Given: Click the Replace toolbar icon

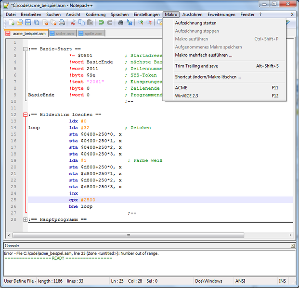Looking at the screenshot, I should [130, 23].
